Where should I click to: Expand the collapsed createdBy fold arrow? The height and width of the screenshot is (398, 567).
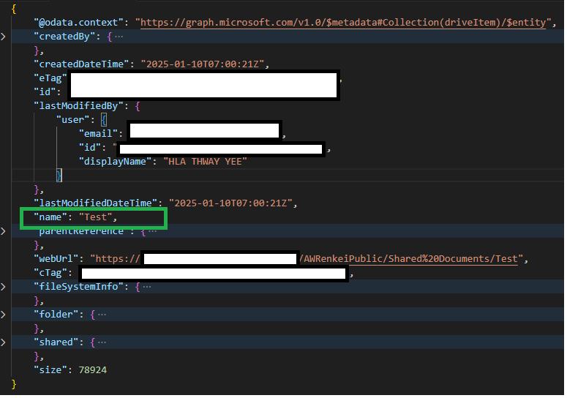(3, 37)
